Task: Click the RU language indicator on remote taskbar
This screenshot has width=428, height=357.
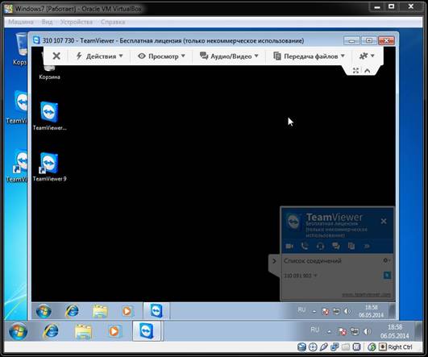Action: click(301, 310)
